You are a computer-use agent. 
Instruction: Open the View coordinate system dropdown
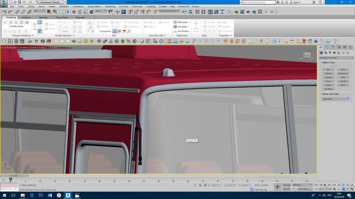click(101, 11)
